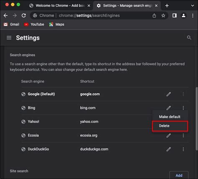Click the Search engine column header

coord(33,81)
